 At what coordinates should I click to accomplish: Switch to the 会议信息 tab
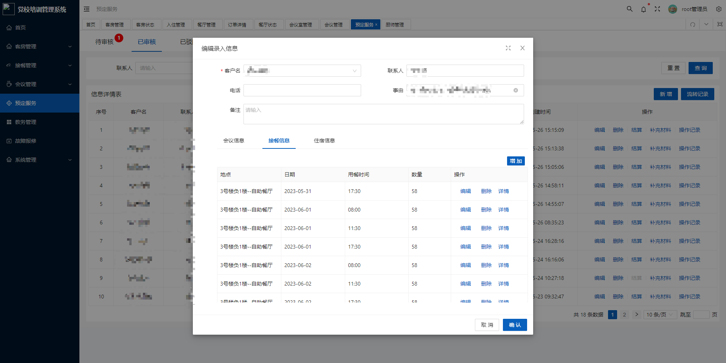tap(234, 141)
